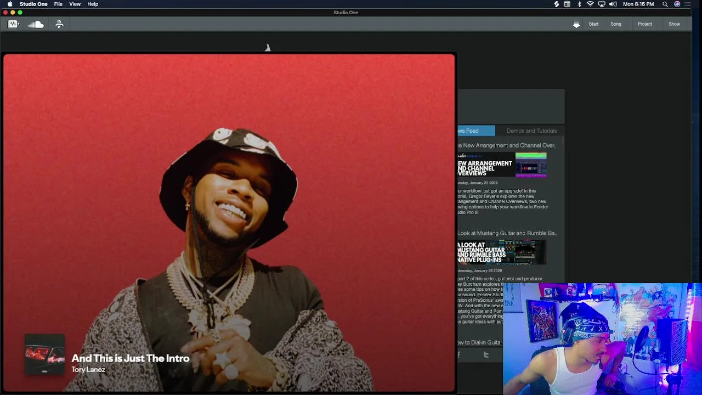The image size is (702, 395).
Task: Open the Help menu
Action: pos(93,4)
